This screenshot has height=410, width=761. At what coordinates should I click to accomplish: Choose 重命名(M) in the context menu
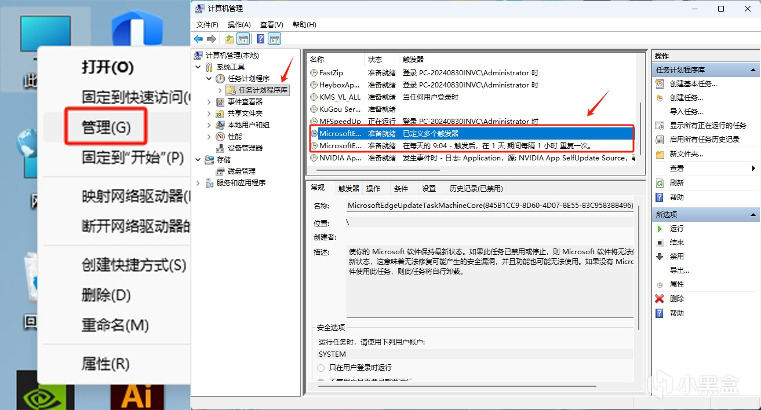[x=115, y=324]
